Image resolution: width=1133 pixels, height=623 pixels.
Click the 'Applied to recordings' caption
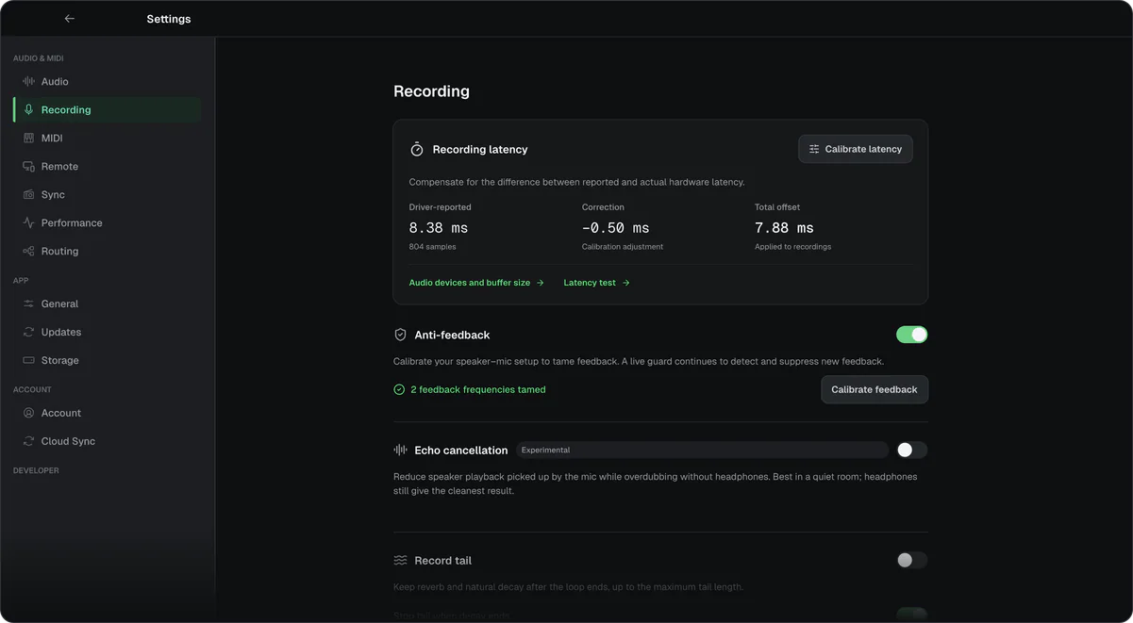coord(792,247)
